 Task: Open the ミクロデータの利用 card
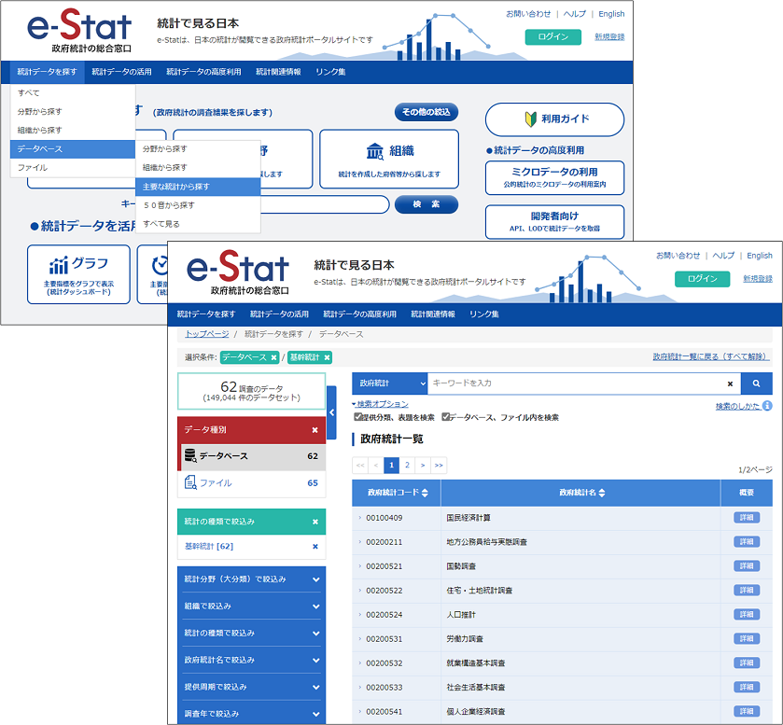pyautogui.click(x=554, y=178)
